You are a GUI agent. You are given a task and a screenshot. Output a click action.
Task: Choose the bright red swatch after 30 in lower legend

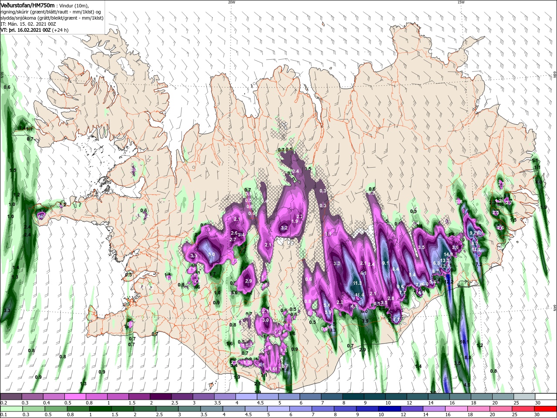pyautogui.click(x=546, y=408)
